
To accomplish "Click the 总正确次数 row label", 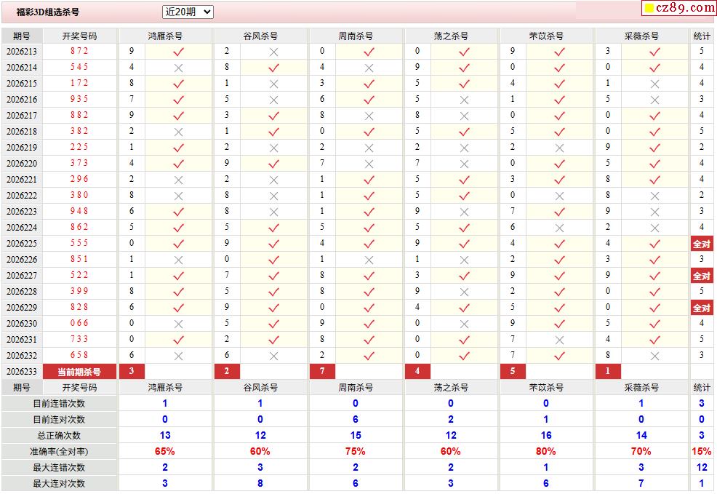I will [x=59, y=436].
